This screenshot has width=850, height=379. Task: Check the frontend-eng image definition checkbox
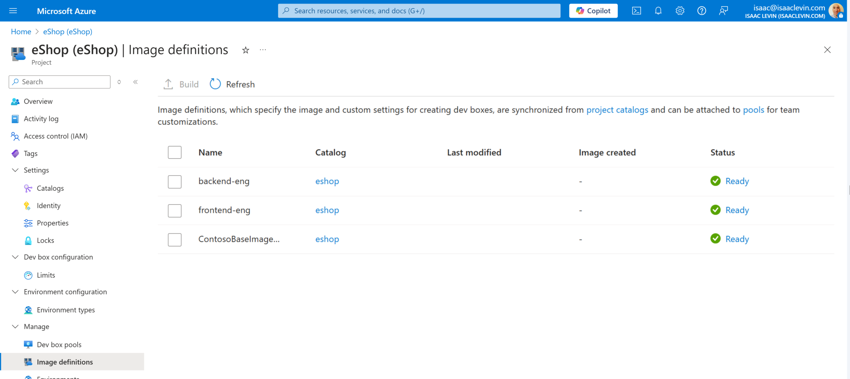174,210
